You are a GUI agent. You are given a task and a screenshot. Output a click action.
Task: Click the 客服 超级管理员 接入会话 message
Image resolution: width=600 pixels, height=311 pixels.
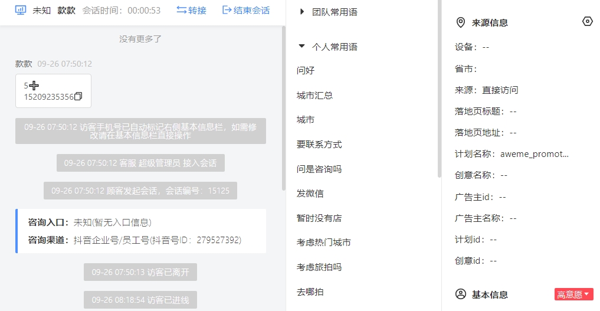click(140, 163)
